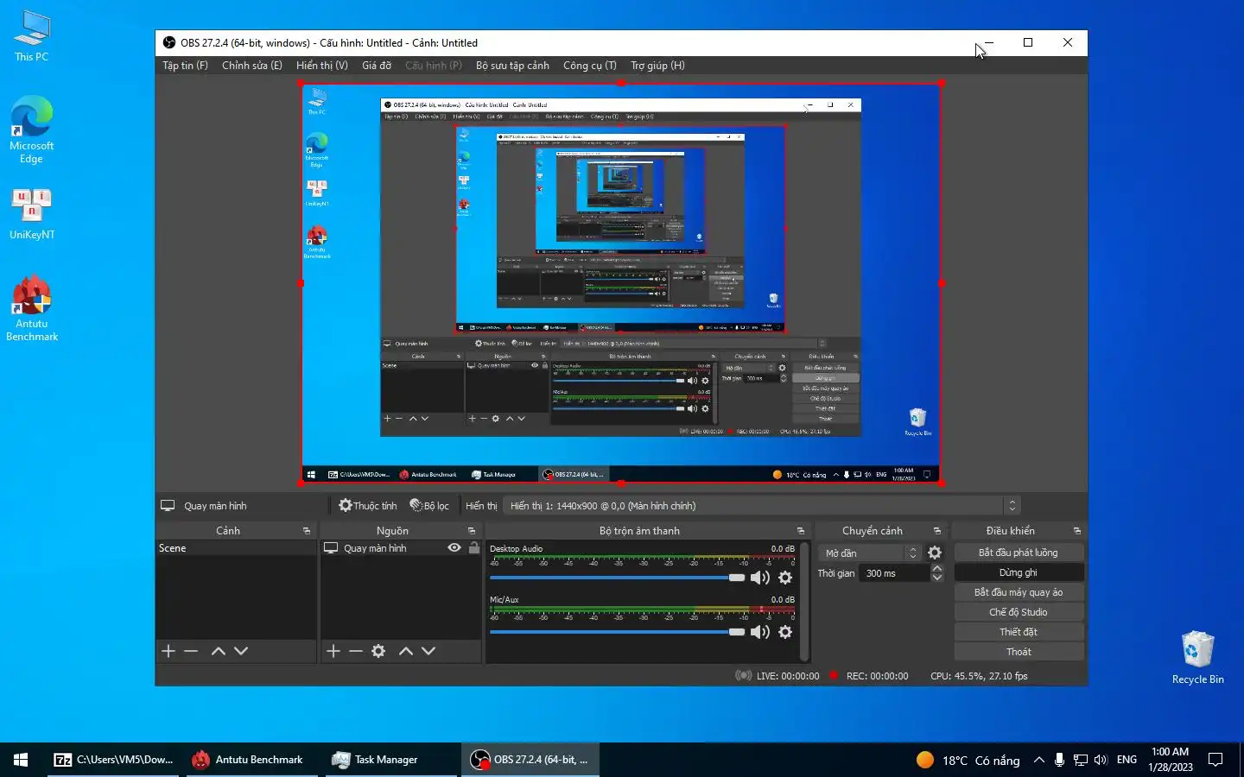
Task: Click Bắt đầu phát luồng button
Action: coord(1019,553)
